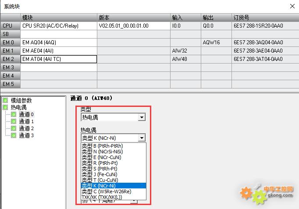
Task: Select 热电偶 node label in tree
Action: point(18,107)
